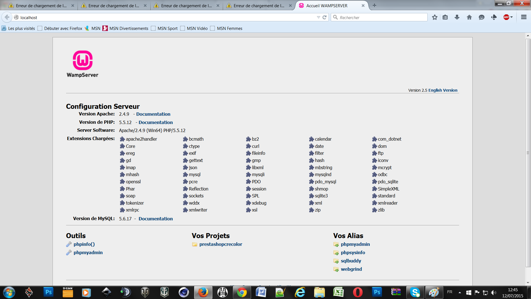Click the scrollbar down arrow
This screenshot has height=299, width=531.
pyautogui.click(x=528, y=283)
